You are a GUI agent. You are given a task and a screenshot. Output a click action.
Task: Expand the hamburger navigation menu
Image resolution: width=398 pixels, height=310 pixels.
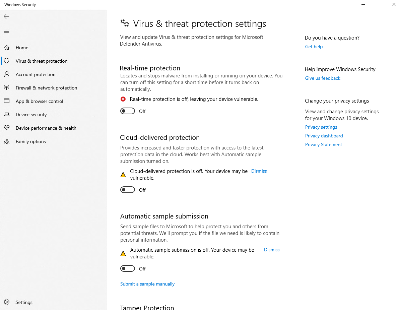[6, 32]
